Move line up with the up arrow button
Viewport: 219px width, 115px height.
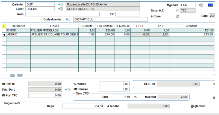pos(12,75)
